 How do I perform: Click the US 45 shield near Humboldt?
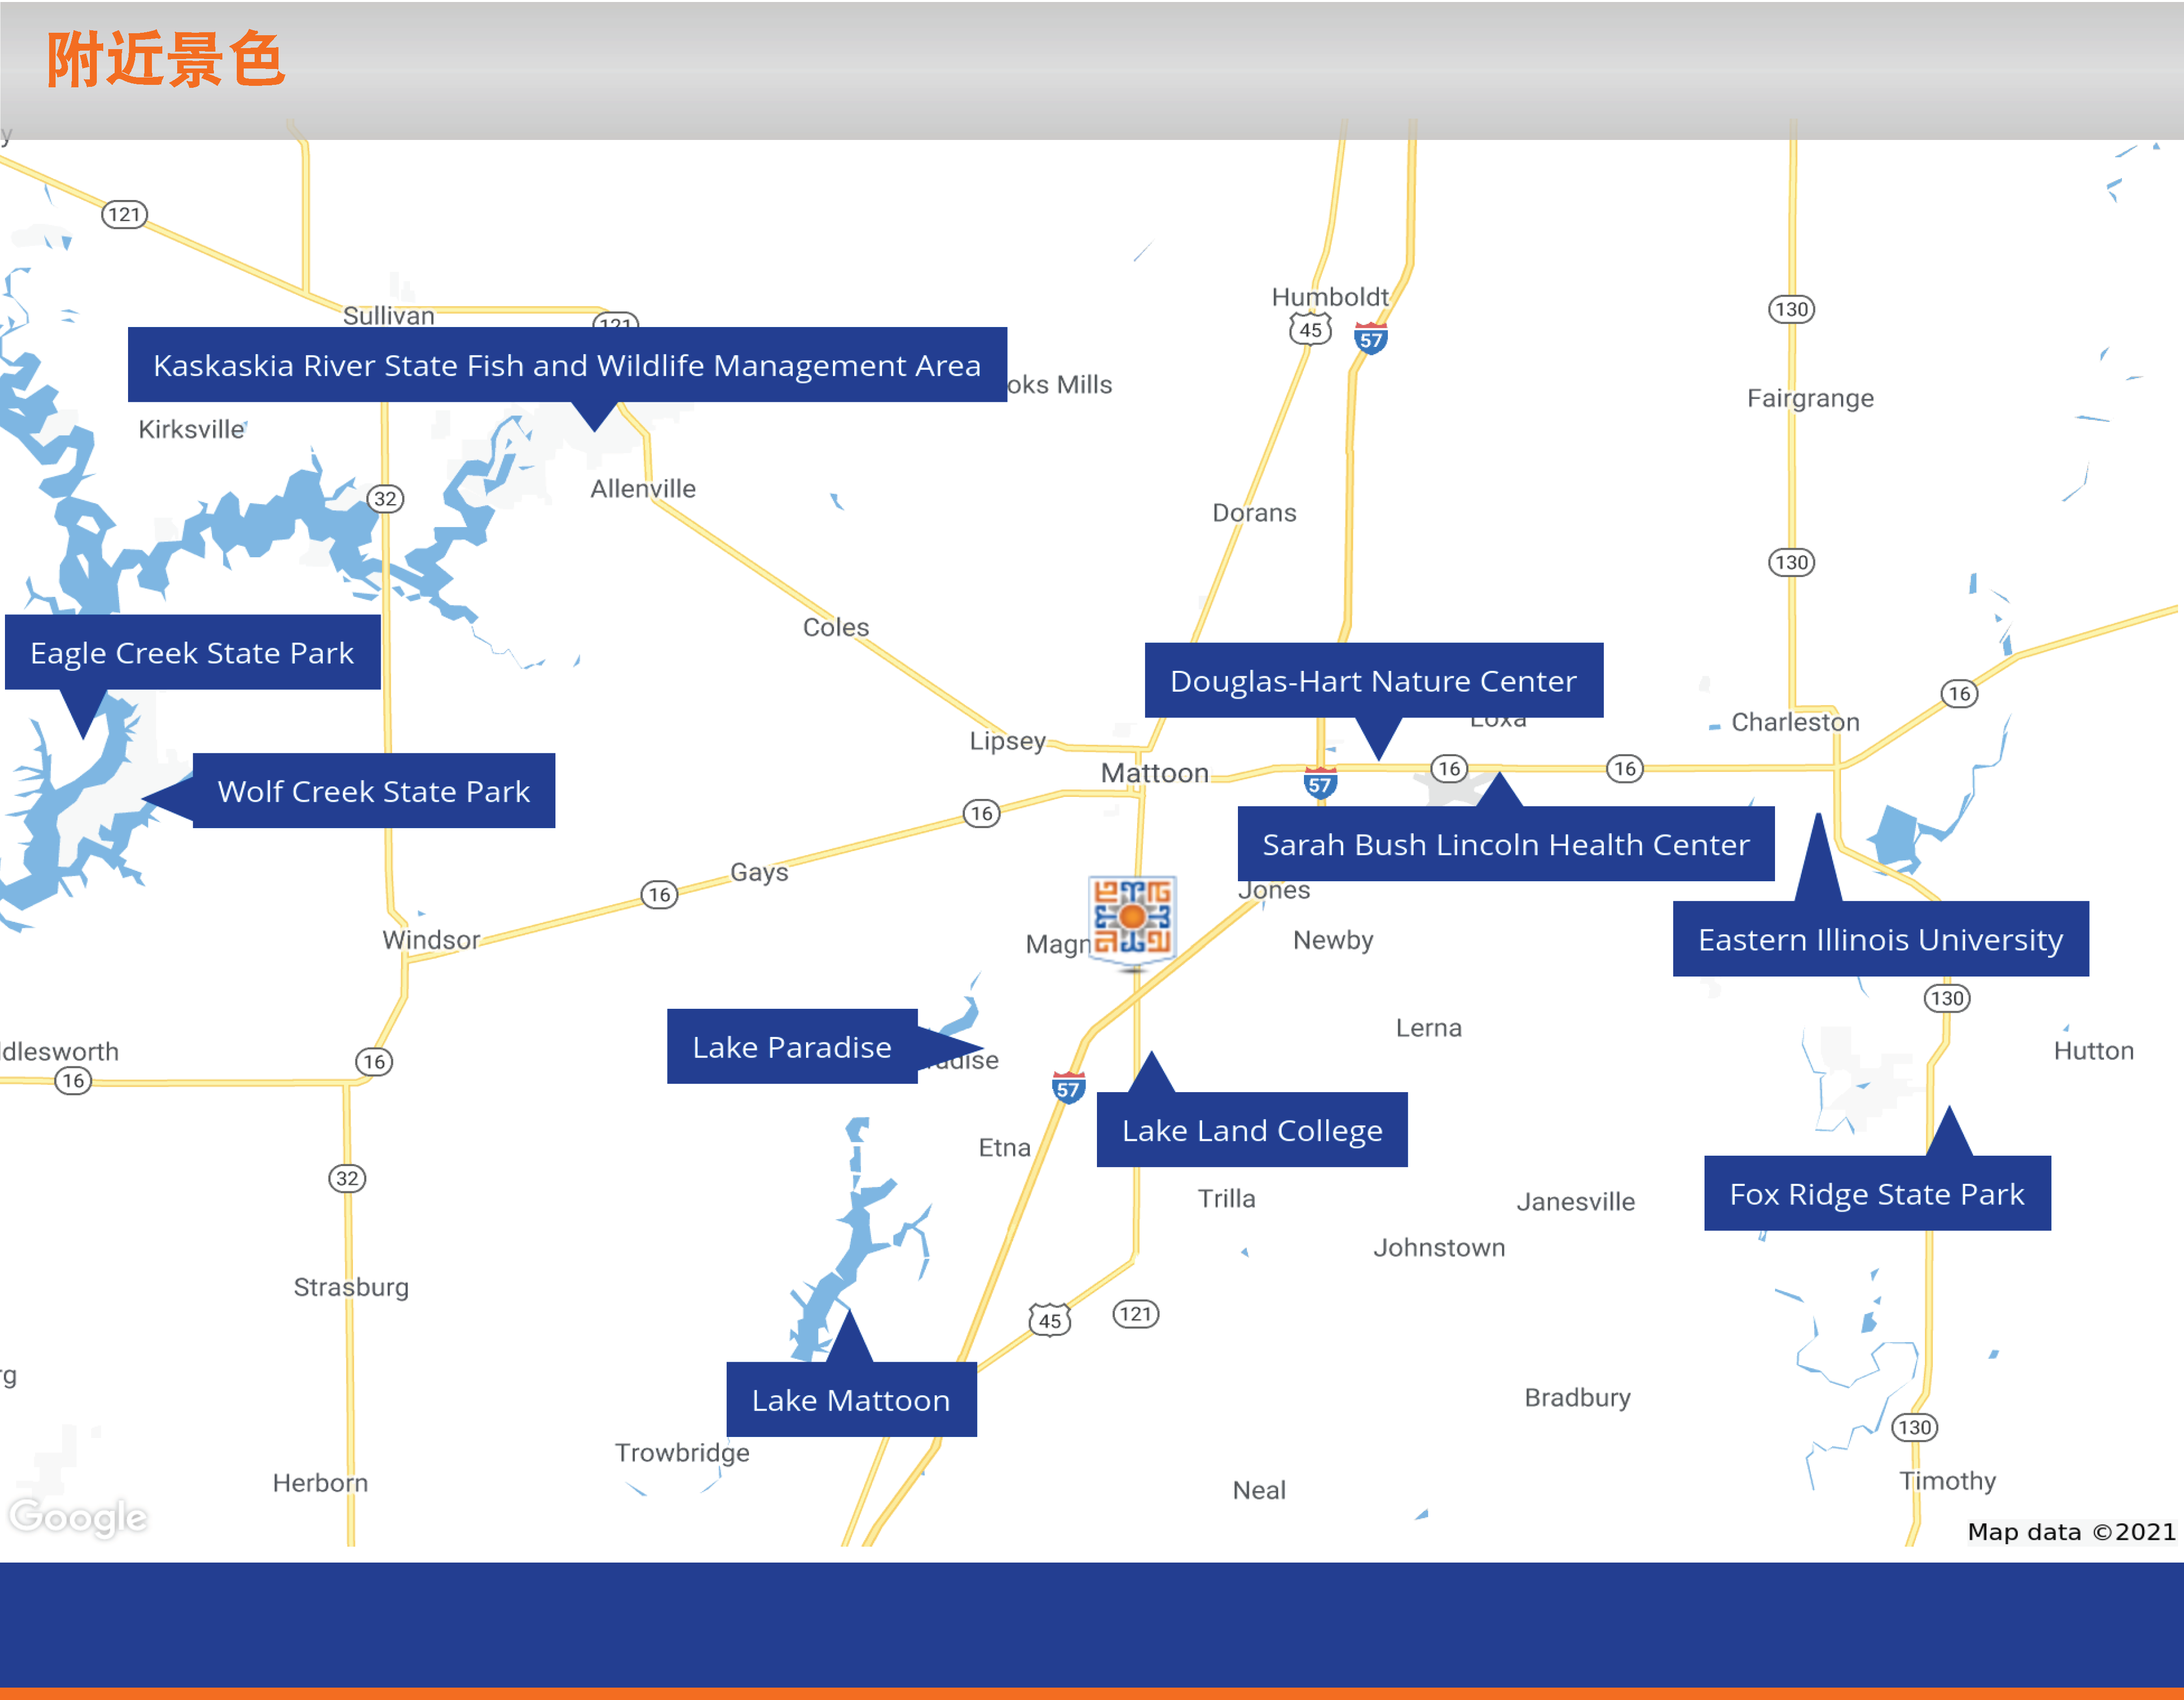[x=1310, y=329]
